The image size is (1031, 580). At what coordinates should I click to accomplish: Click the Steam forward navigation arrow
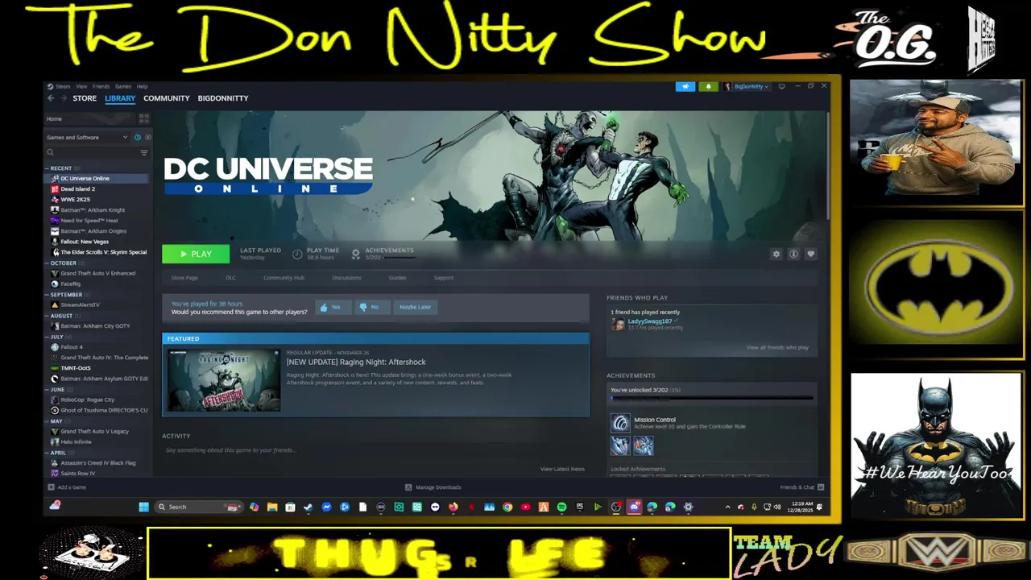(64, 98)
